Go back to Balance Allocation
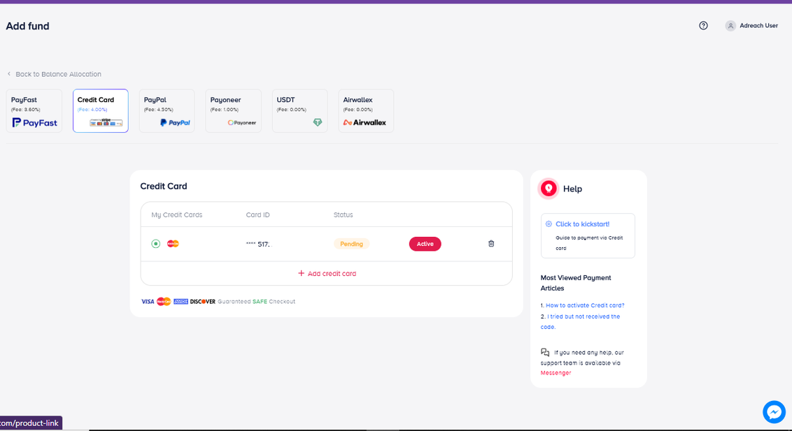The height and width of the screenshot is (431, 792). [x=58, y=74]
